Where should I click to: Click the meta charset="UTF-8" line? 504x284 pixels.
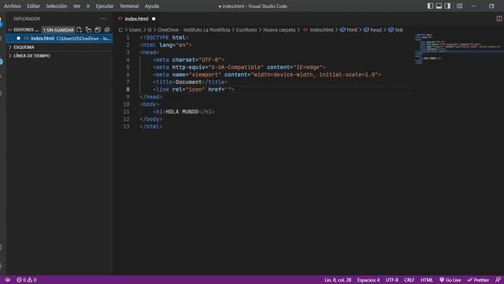pos(188,60)
